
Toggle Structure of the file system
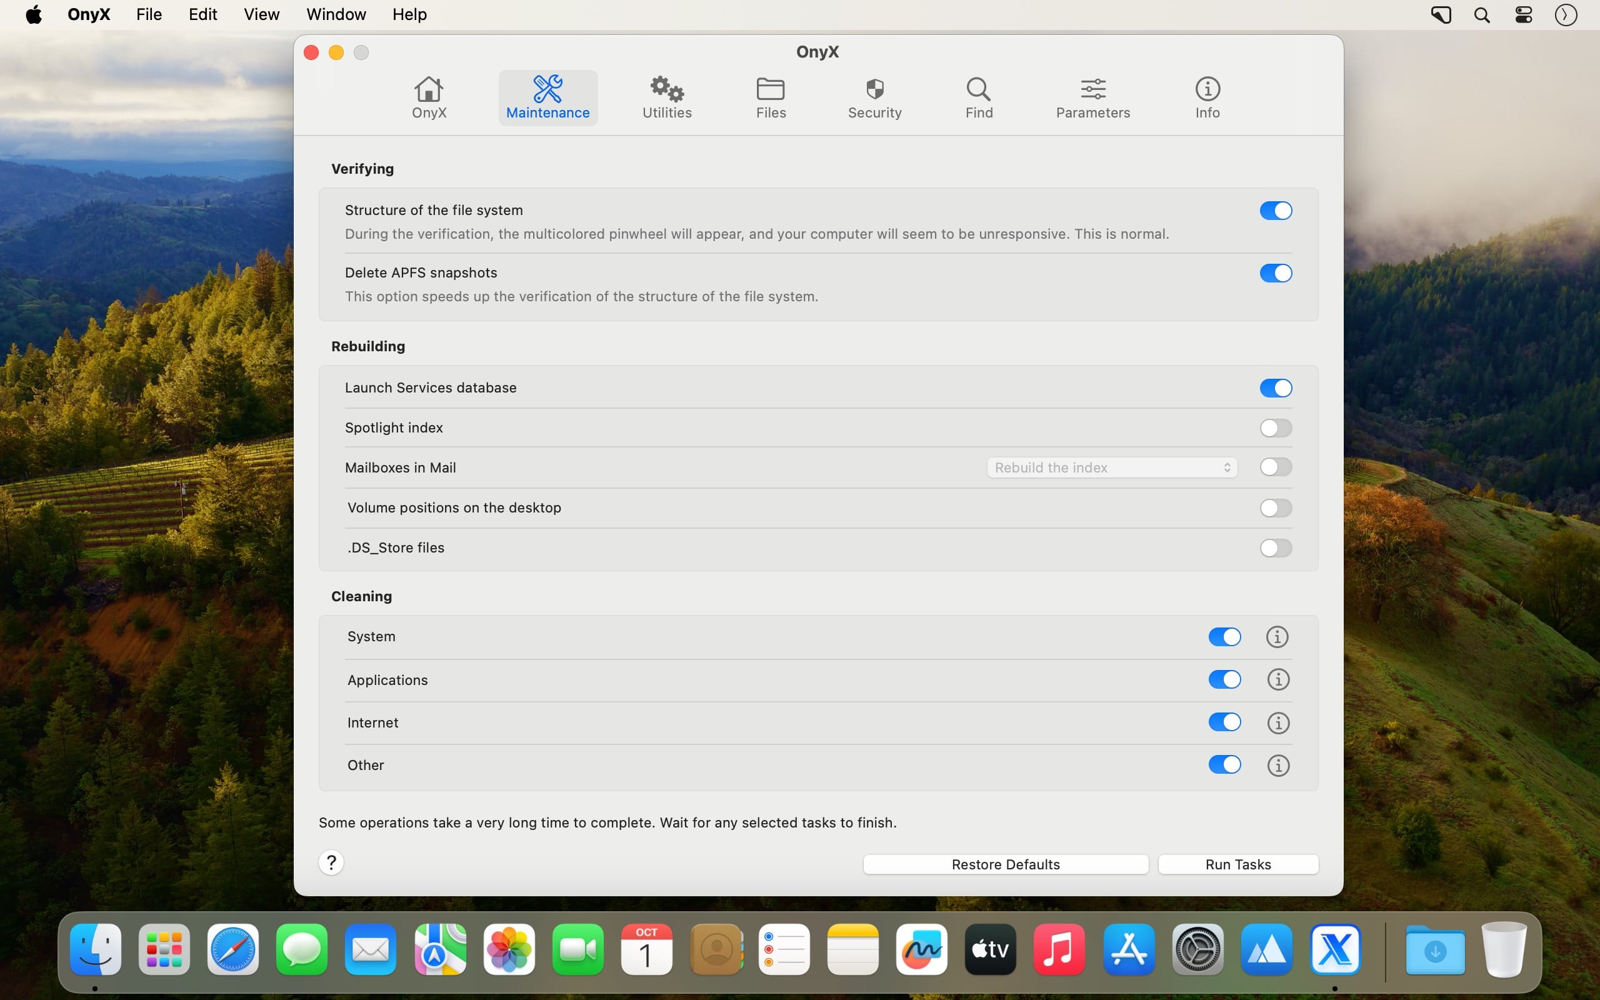coord(1276,211)
